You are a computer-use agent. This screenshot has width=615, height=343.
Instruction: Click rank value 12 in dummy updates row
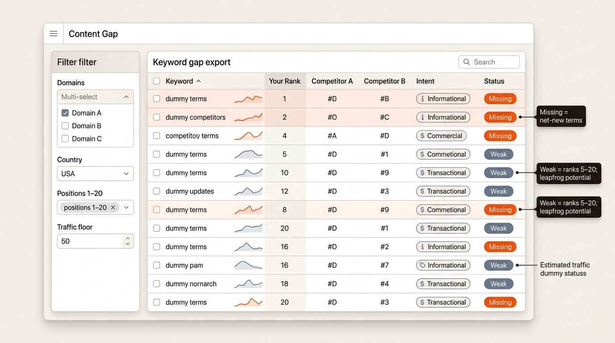pos(285,191)
